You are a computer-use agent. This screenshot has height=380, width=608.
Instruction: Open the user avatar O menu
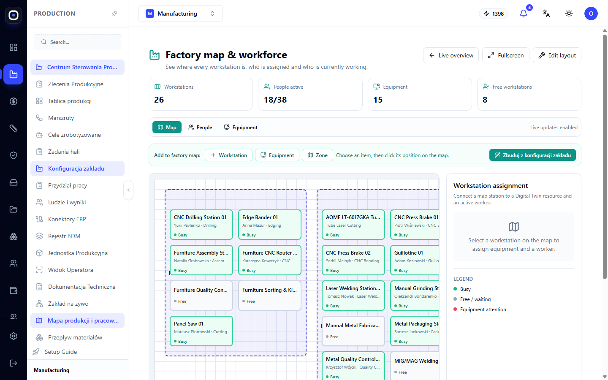coord(591,14)
